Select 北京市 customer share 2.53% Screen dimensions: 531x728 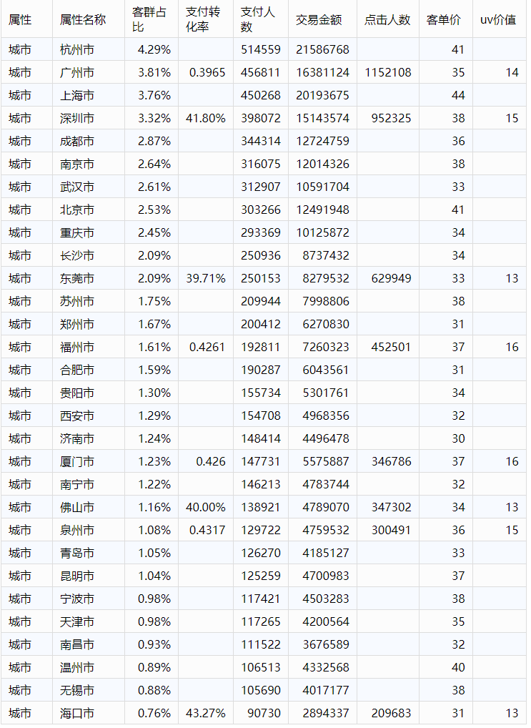point(154,210)
